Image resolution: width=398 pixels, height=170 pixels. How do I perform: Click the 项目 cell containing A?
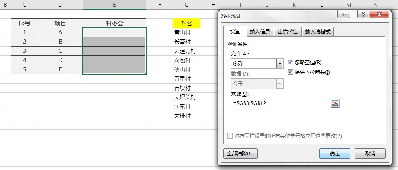click(60, 33)
